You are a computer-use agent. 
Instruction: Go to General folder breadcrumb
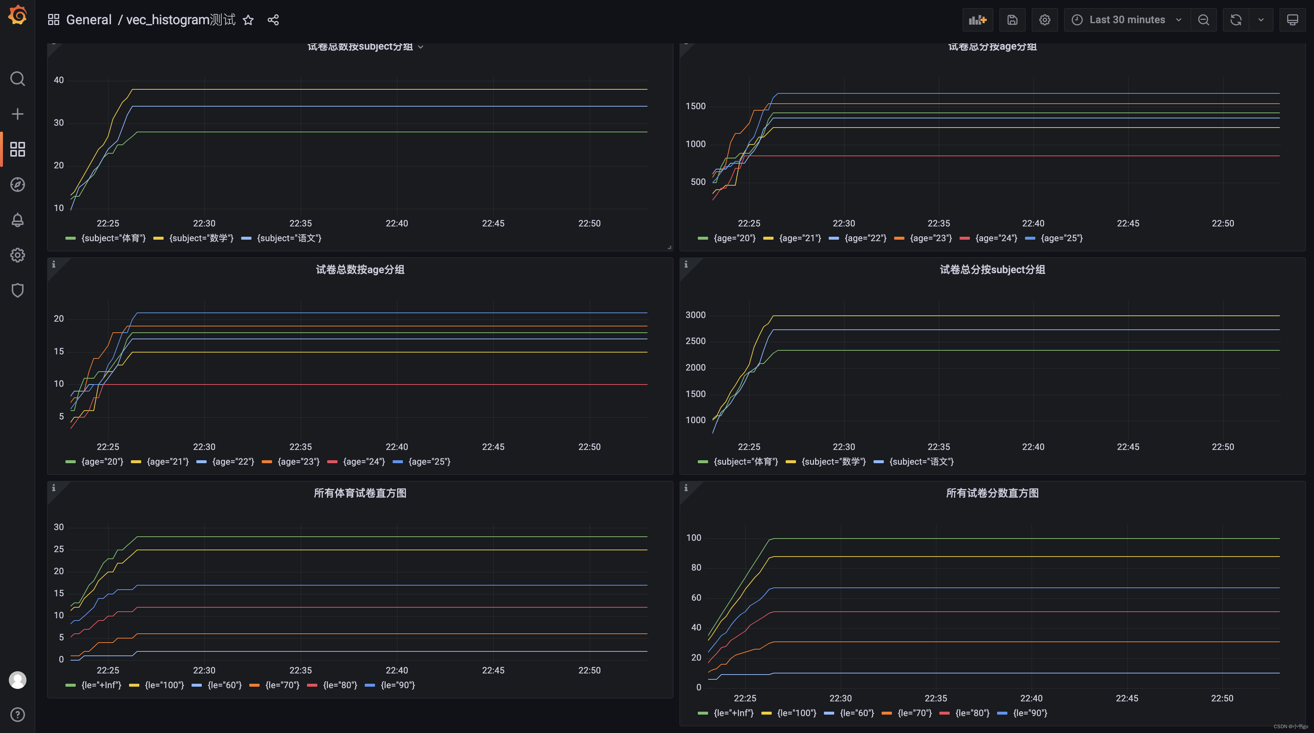[x=89, y=20]
